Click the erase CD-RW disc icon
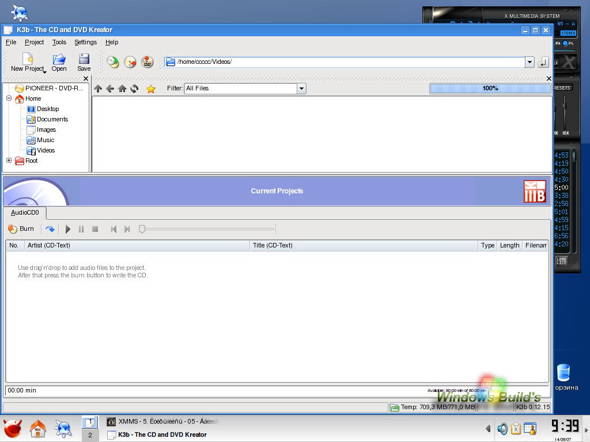Viewport: 590px width, 442px height. tap(130, 62)
